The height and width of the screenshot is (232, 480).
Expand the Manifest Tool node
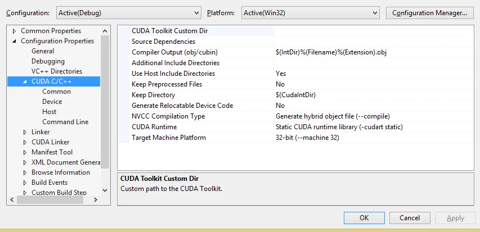click(x=25, y=152)
